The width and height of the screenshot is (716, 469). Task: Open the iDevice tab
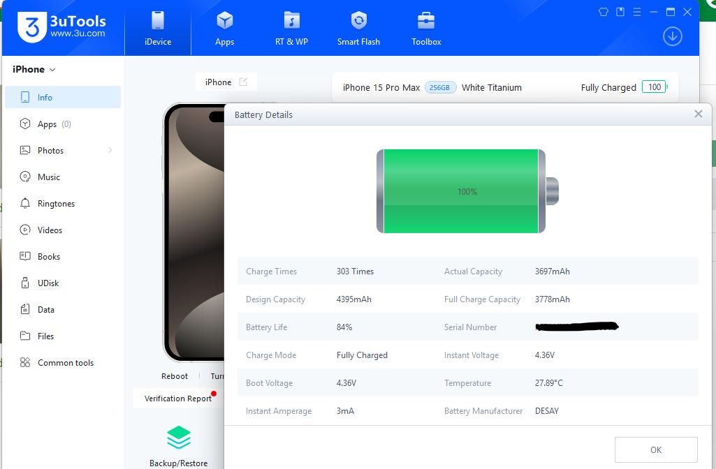tap(158, 29)
